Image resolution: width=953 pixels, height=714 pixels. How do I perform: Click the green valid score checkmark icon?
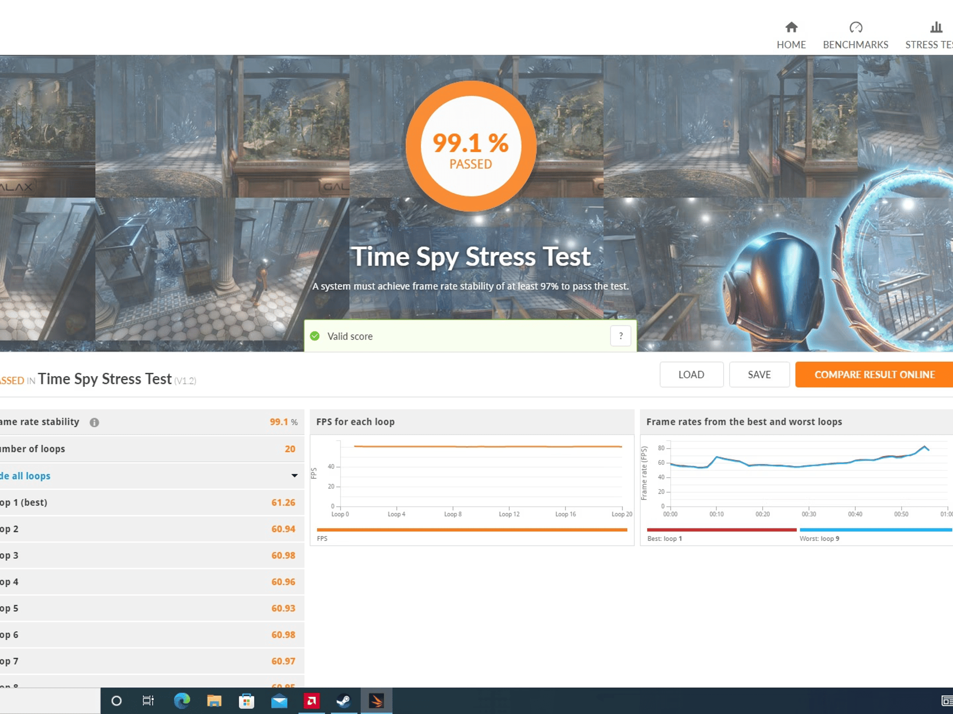coord(315,336)
